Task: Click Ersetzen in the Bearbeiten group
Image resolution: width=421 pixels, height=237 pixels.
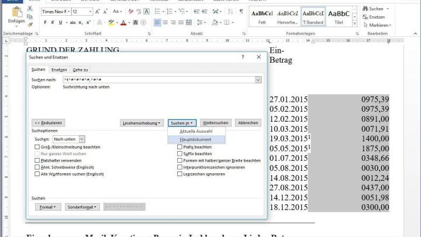Action: 374,17
